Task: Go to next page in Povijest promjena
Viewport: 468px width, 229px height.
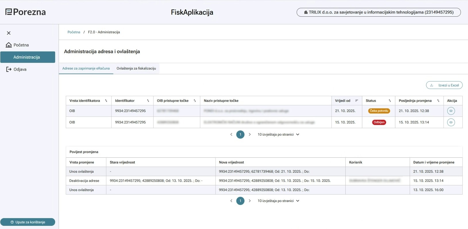Action: pos(250,201)
